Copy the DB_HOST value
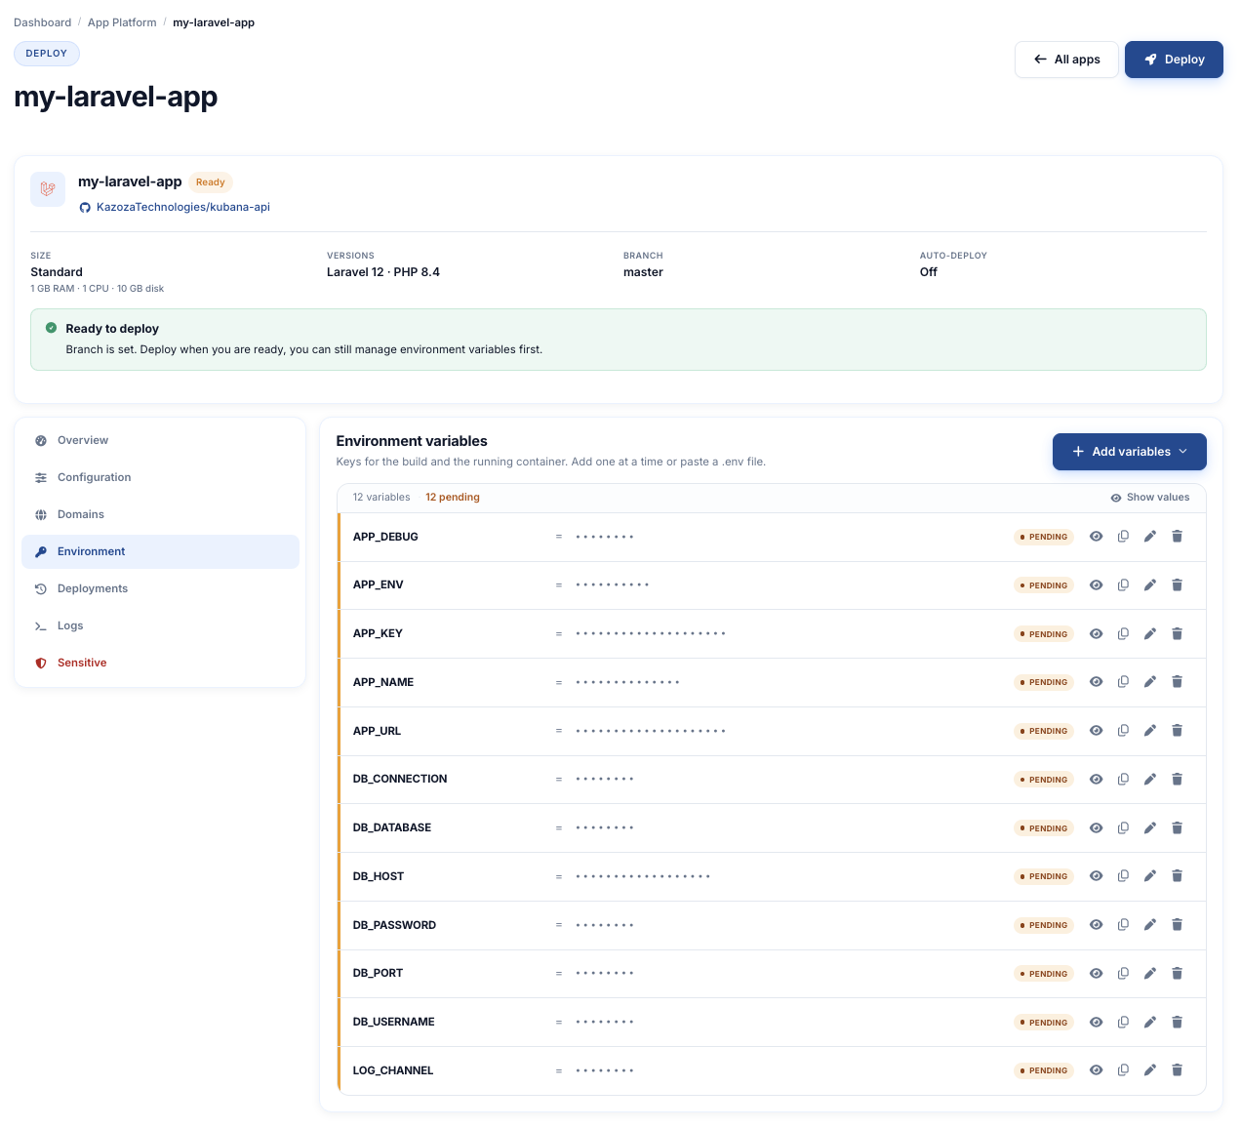Image resolution: width=1241 pixels, height=1128 pixels. pos(1123,876)
